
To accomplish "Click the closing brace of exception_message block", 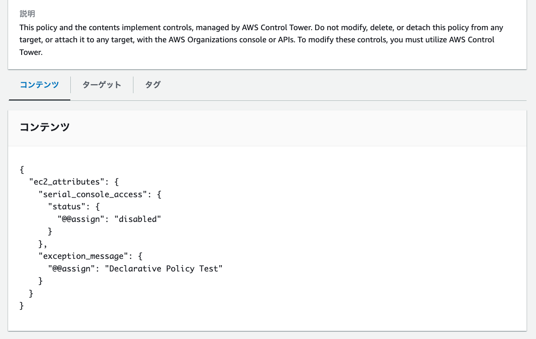I will point(41,281).
